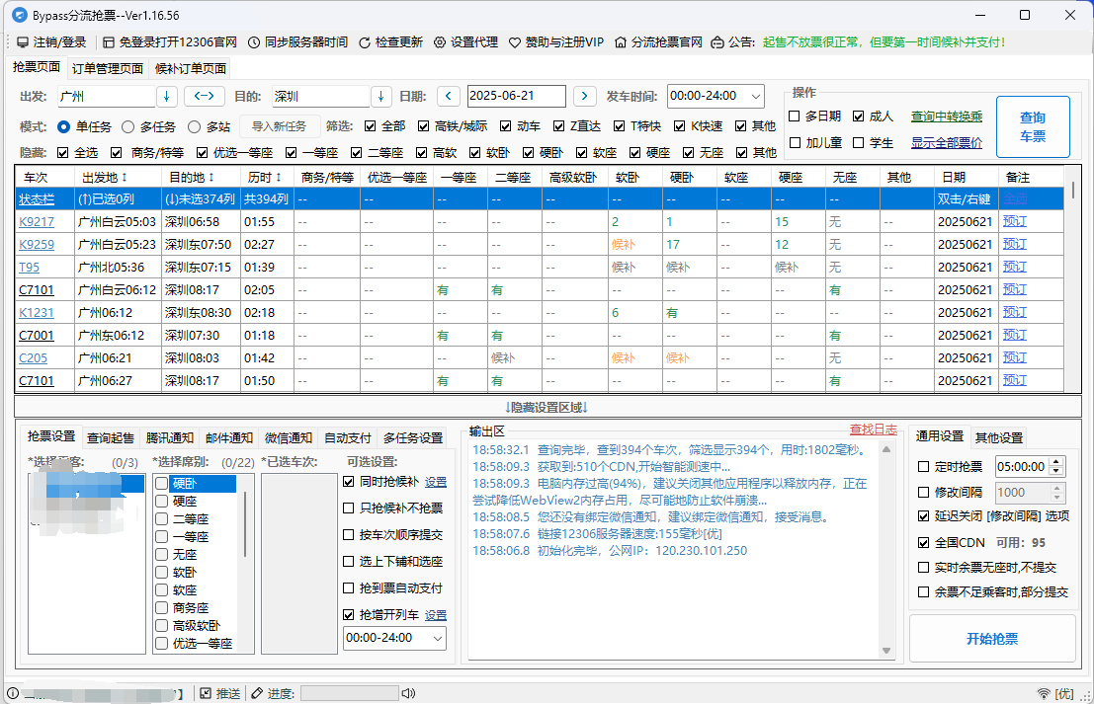The height and width of the screenshot is (704, 1094).
Task: Click the 状态栏 link in table
Action: (37, 199)
